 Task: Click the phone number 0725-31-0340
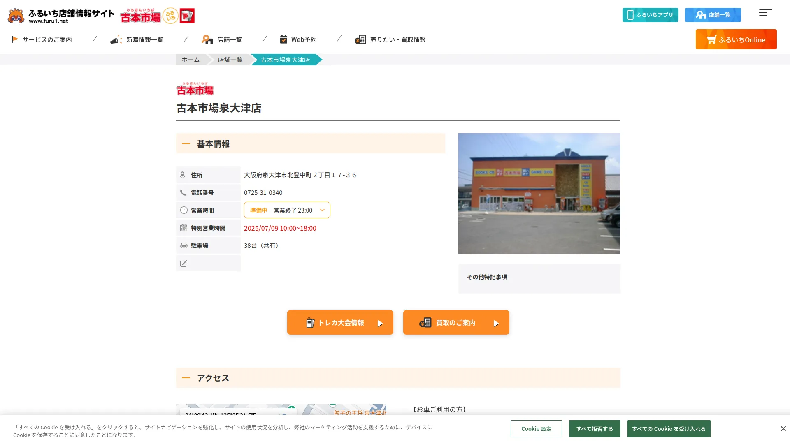[x=263, y=192]
